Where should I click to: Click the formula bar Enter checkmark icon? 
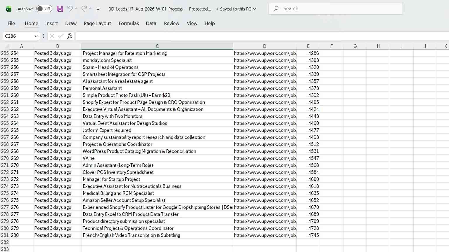click(61, 36)
